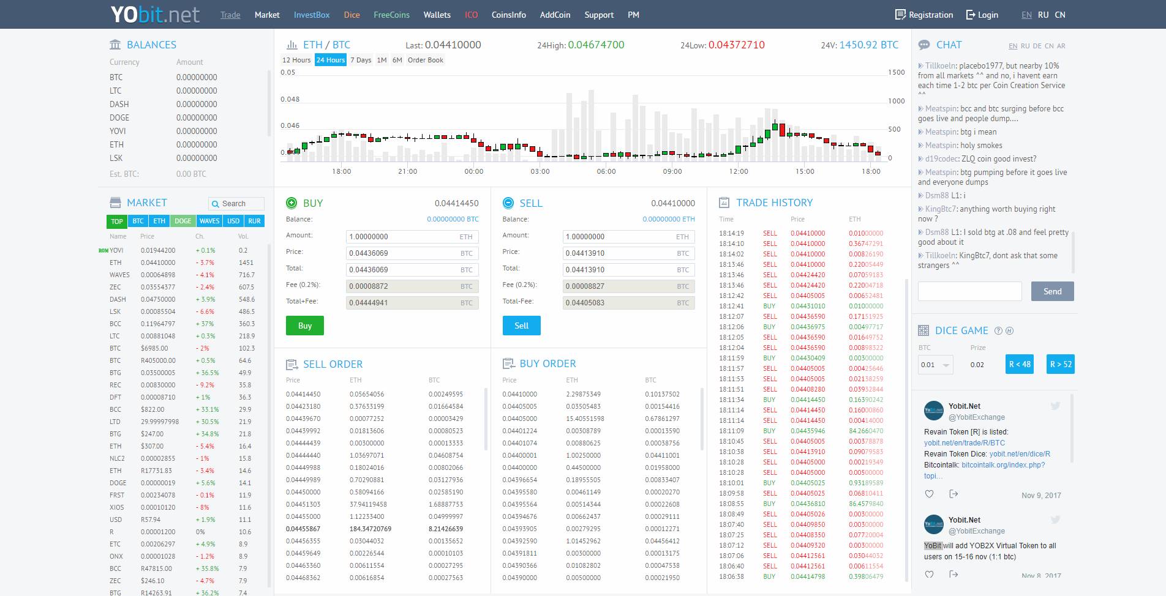1166x596 pixels.
Task: Select the 24 Hours chart range
Action: 331,60
